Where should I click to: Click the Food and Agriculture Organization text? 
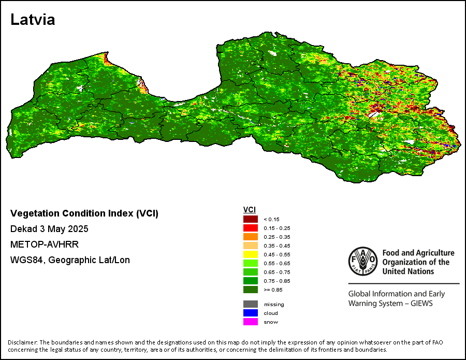tap(418, 262)
